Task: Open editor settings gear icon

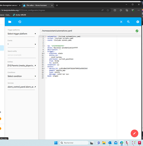Action: pyautogui.click(x=138, y=22)
